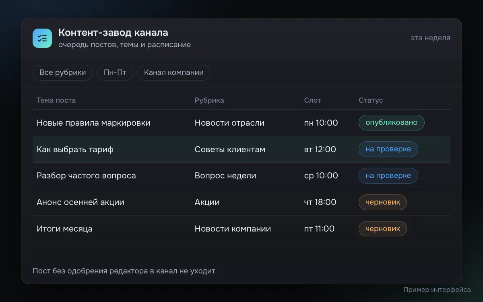Click the «эта неделя» period label
The width and height of the screenshot is (483, 302).
tap(430, 38)
